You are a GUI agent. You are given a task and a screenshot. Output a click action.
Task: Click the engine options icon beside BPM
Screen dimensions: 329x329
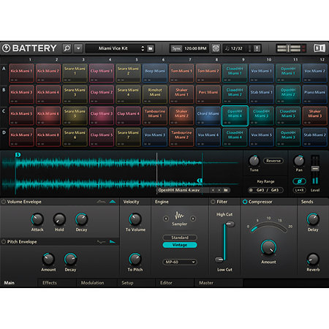(216, 48)
